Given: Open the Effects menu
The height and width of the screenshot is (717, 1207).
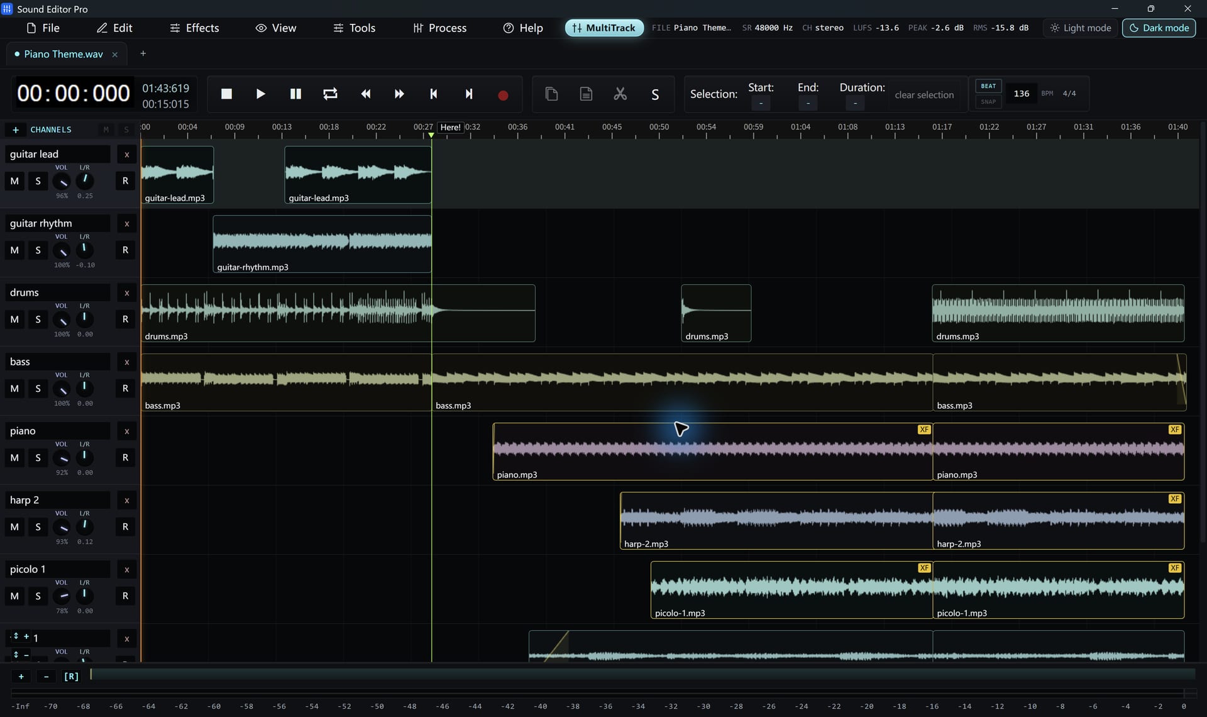Looking at the screenshot, I should coord(194,28).
